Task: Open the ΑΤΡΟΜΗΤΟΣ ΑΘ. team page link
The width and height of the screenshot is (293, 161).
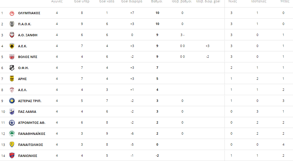Action: coord(32,123)
